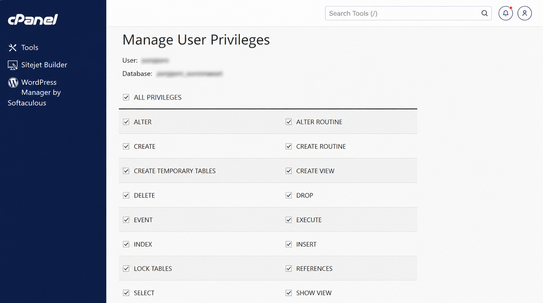Toggle the INSERT checkbox
This screenshot has height=303, width=543.
click(288, 244)
